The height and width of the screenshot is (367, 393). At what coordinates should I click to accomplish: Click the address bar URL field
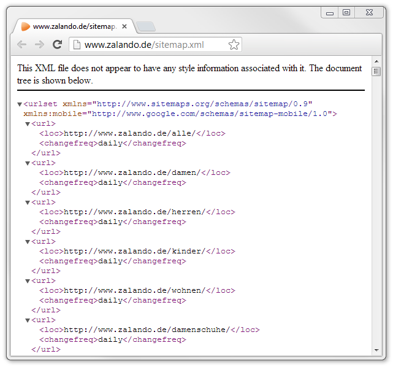tap(153, 45)
